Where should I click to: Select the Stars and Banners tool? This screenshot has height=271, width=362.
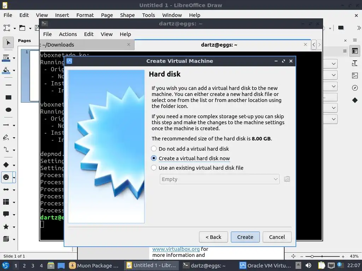pos(6,227)
